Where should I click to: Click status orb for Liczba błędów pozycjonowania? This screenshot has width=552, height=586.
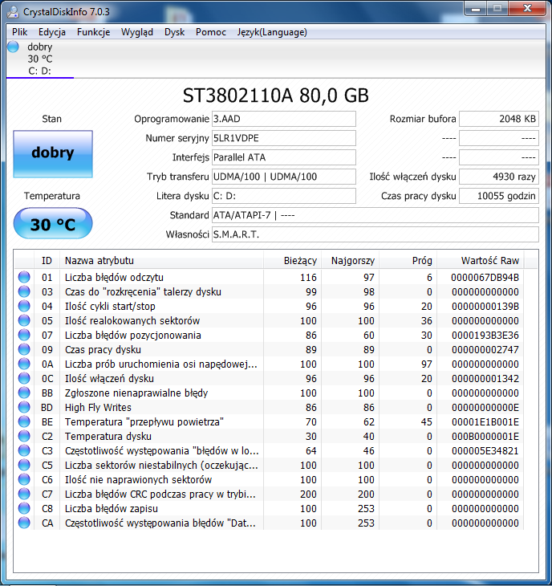24,336
